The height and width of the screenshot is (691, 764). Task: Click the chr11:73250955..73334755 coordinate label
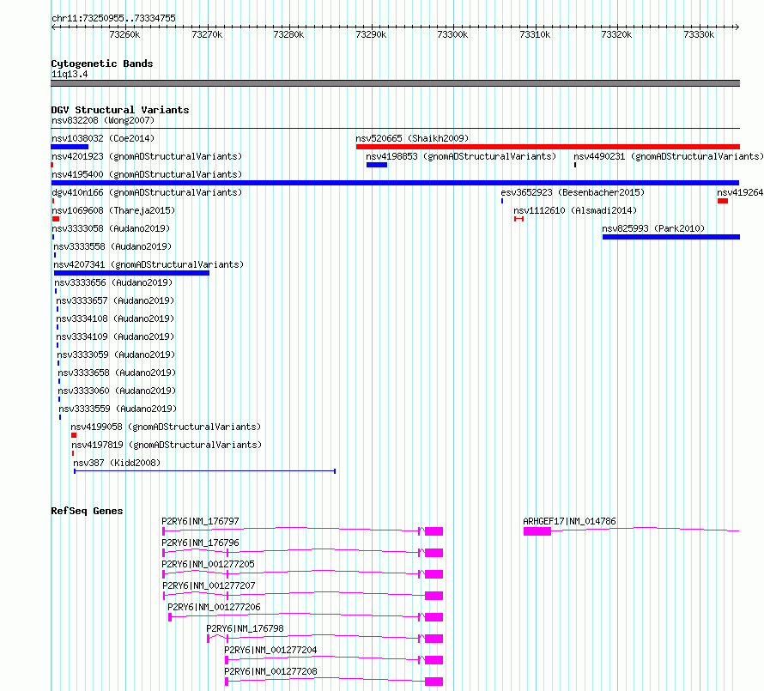[113, 18]
